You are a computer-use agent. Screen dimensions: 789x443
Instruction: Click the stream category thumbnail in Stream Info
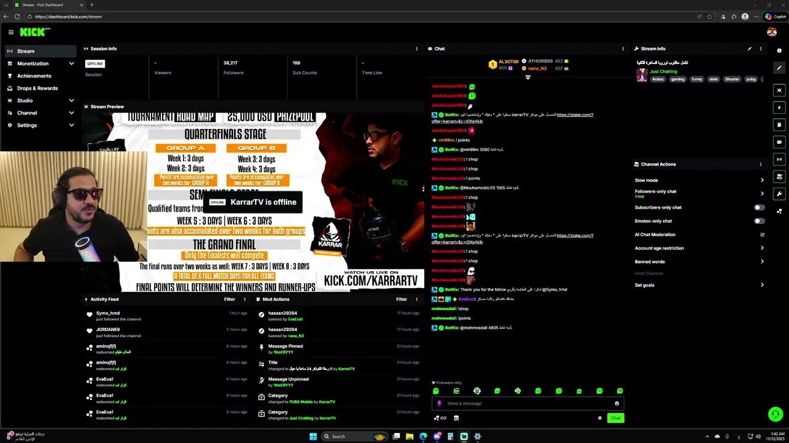(x=642, y=75)
